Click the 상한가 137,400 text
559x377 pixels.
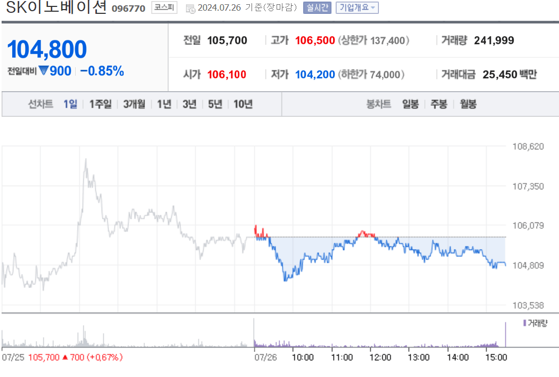tap(373, 41)
